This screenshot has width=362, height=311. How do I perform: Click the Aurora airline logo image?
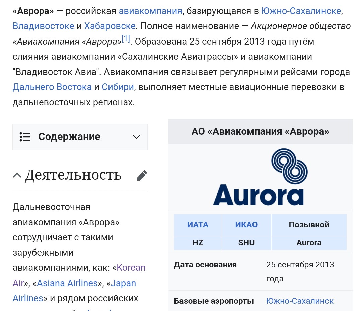pos(260,177)
